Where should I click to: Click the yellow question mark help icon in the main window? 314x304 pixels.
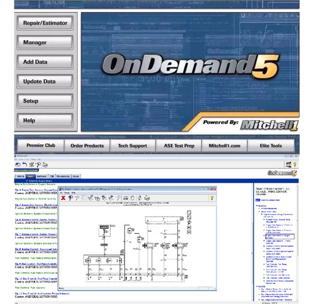295,165
